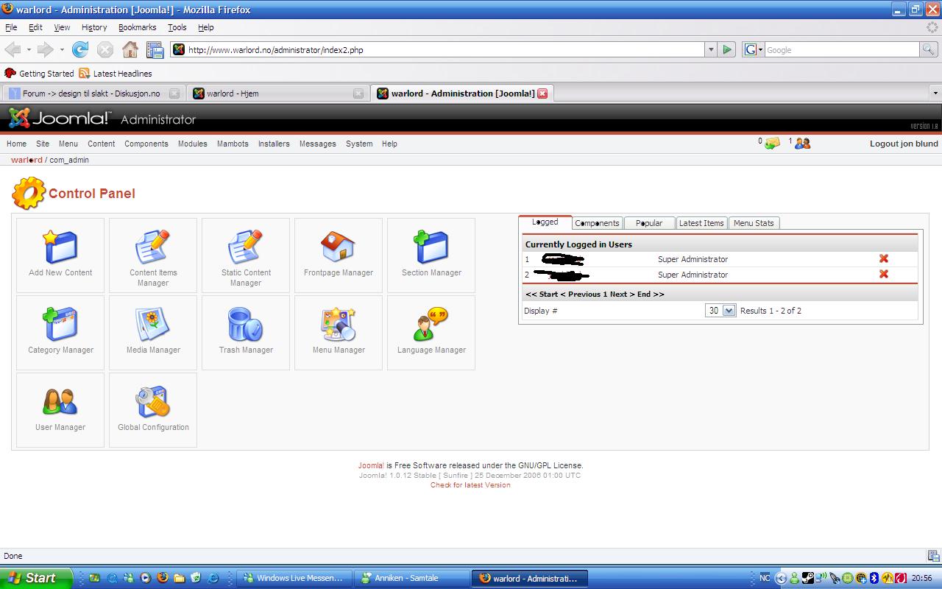The image size is (942, 589).
Task: Click Firefox Back arrow
Action: pos(13,49)
